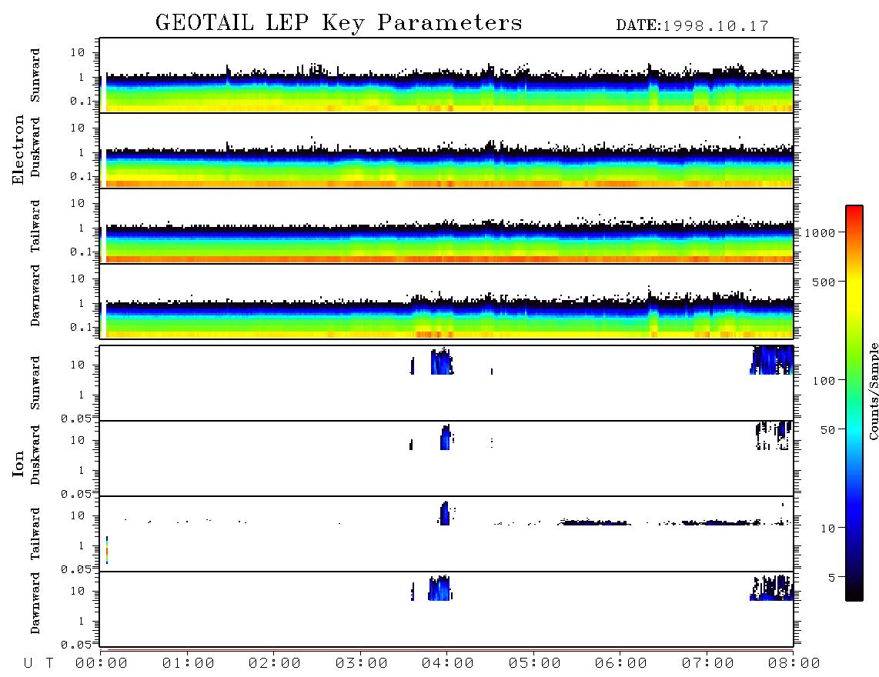
Task: Click the Electron Sunward spectrogram panel
Action: [x=446, y=75]
